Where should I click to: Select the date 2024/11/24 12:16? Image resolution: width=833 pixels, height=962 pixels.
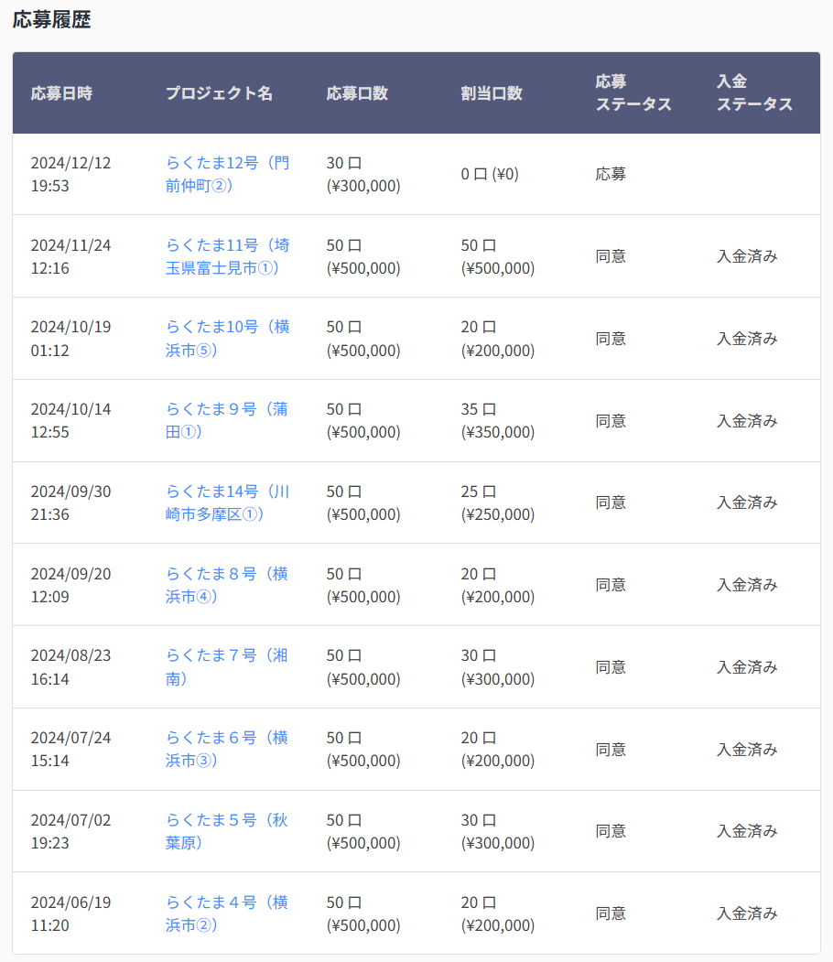click(71, 256)
